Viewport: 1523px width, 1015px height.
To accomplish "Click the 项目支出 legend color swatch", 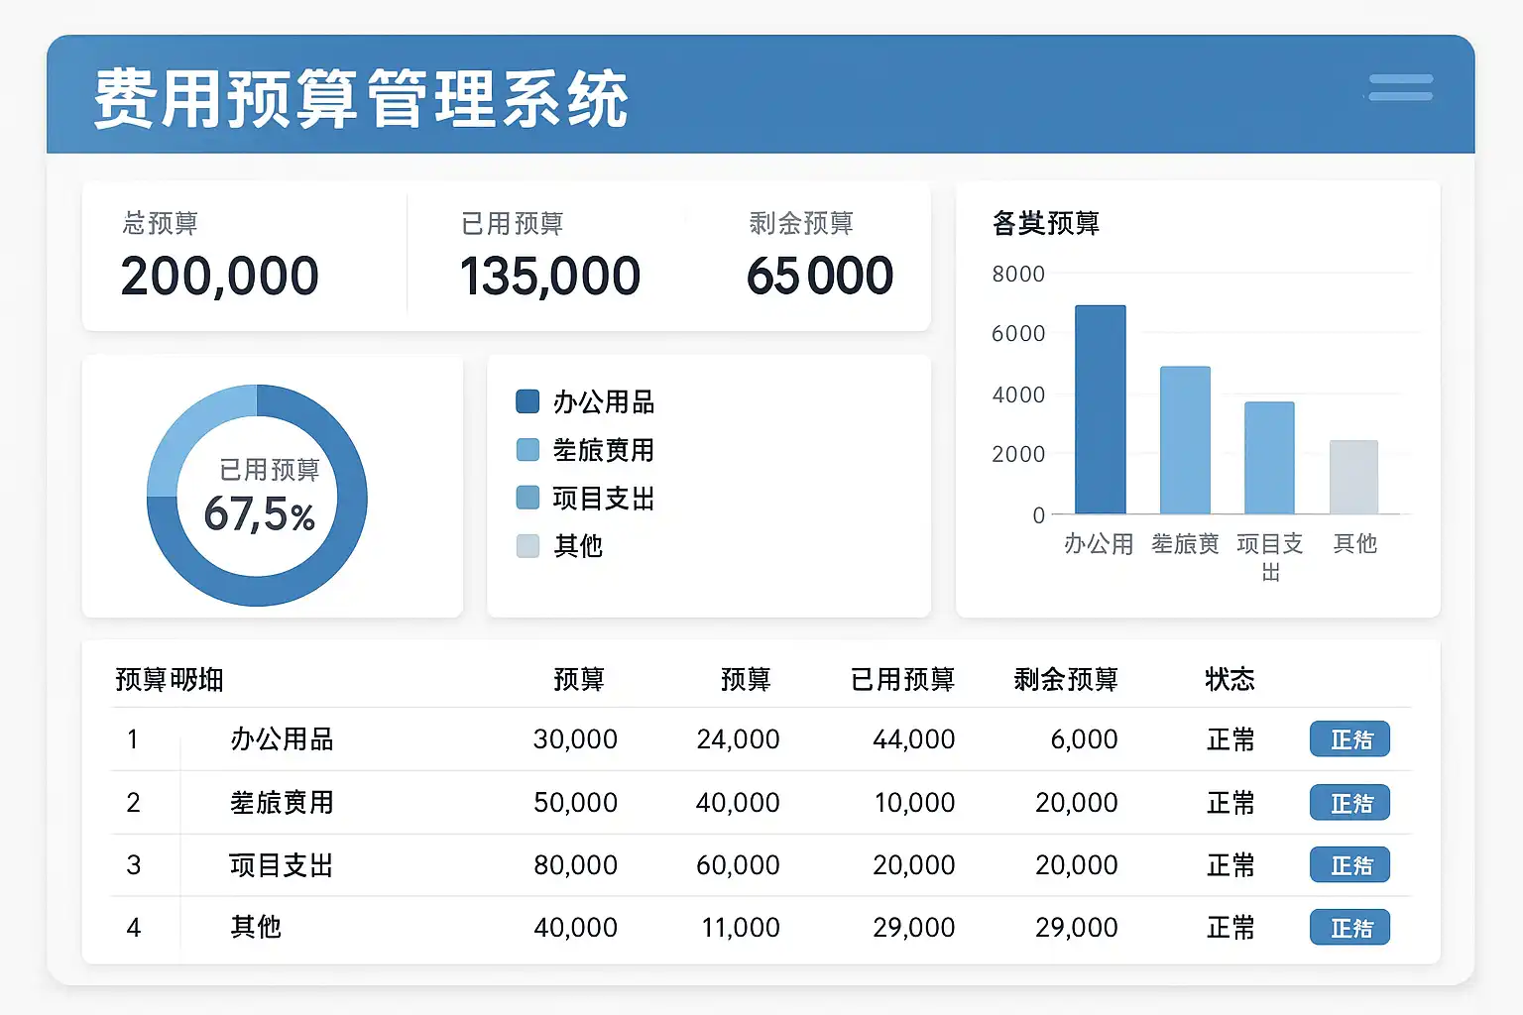I will coord(527,498).
